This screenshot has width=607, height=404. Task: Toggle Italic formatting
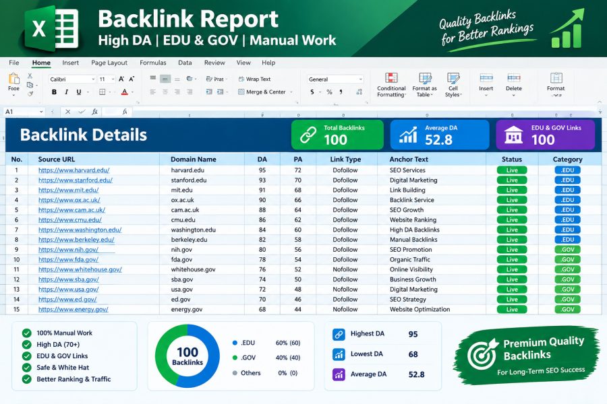[x=67, y=92]
